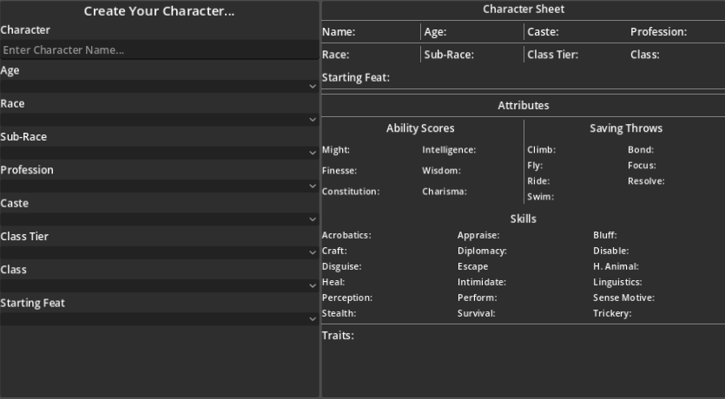Screen dimensions: 725x399
Task: Click the Charisma: ability score
Action: click(x=445, y=191)
